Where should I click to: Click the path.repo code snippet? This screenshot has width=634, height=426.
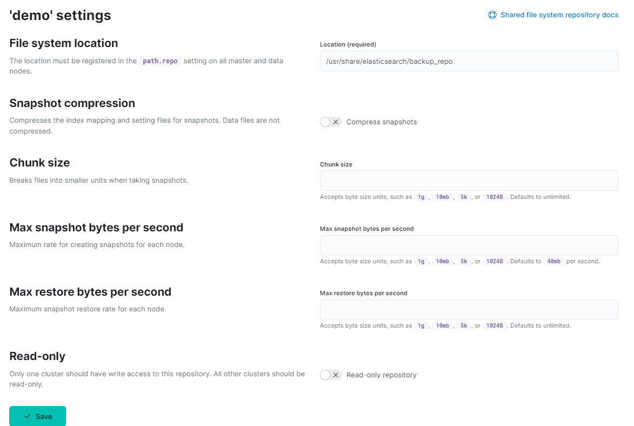160,61
